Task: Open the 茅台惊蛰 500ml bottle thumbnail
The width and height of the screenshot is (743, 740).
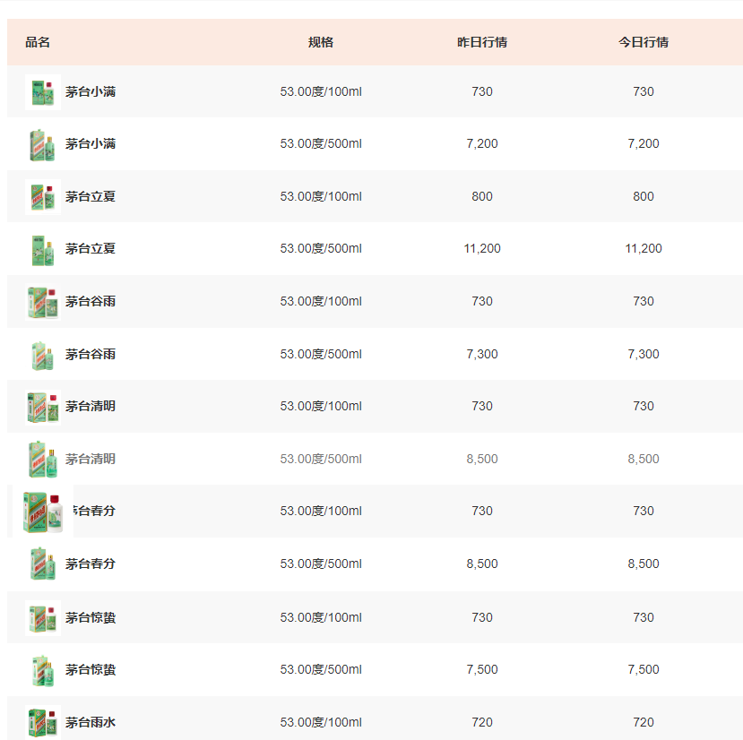Action: pyautogui.click(x=43, y=670)
